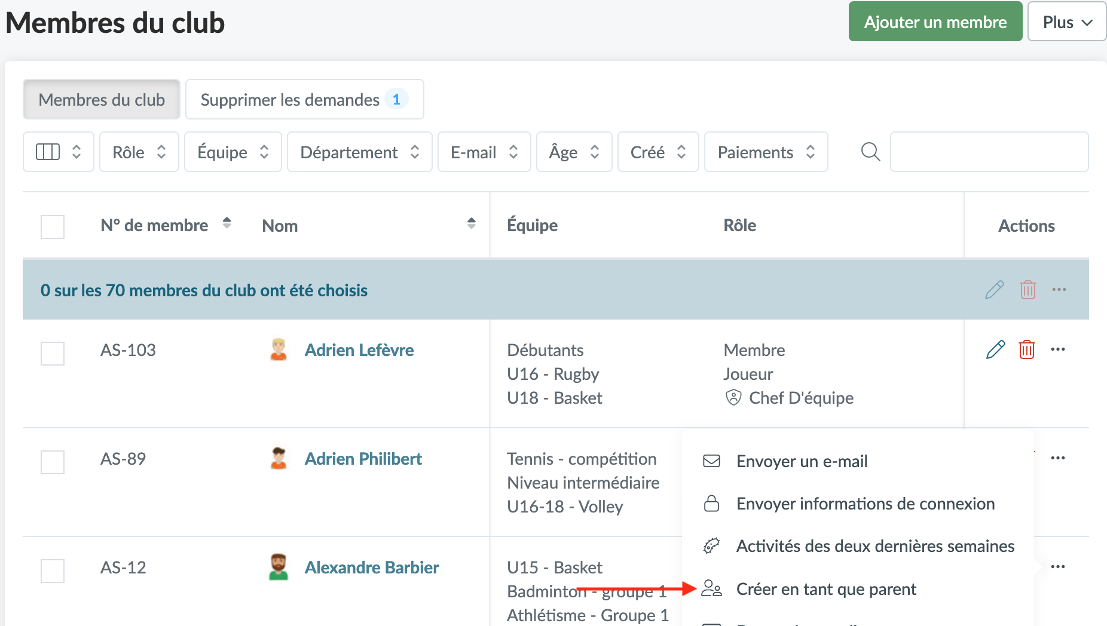Click Adrien Lefèvre's avatar
Viewport: 1107px width, 626px height.
[x=279, y=349]
